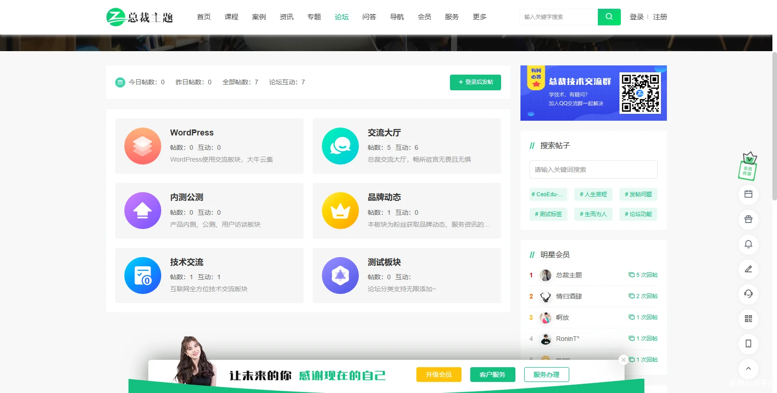Viewport: 777px width, 393px height.
Task: Open the 内测公测 purple upload icon
Action: coord(143,211)
